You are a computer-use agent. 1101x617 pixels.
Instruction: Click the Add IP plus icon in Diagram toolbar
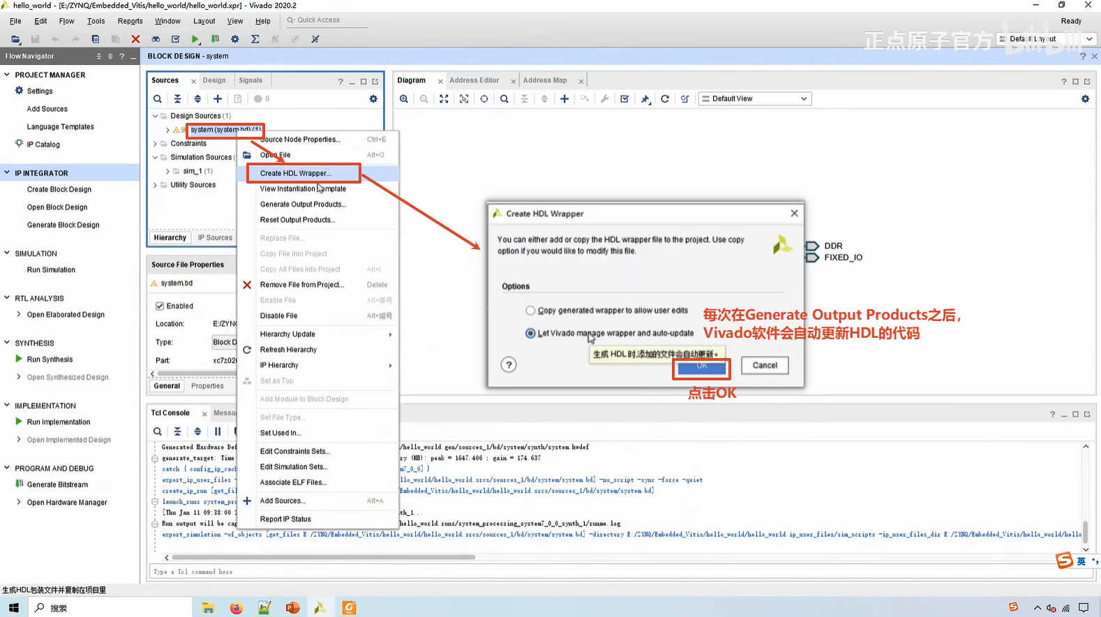click(x=564, y=99)
